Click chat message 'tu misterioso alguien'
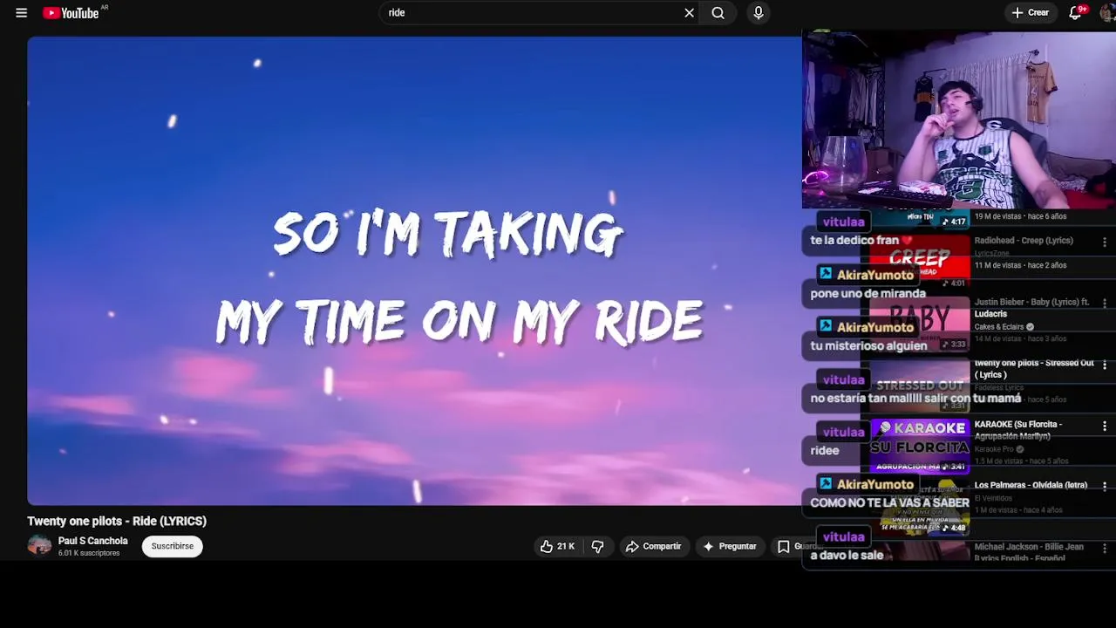 coord(868,346)
